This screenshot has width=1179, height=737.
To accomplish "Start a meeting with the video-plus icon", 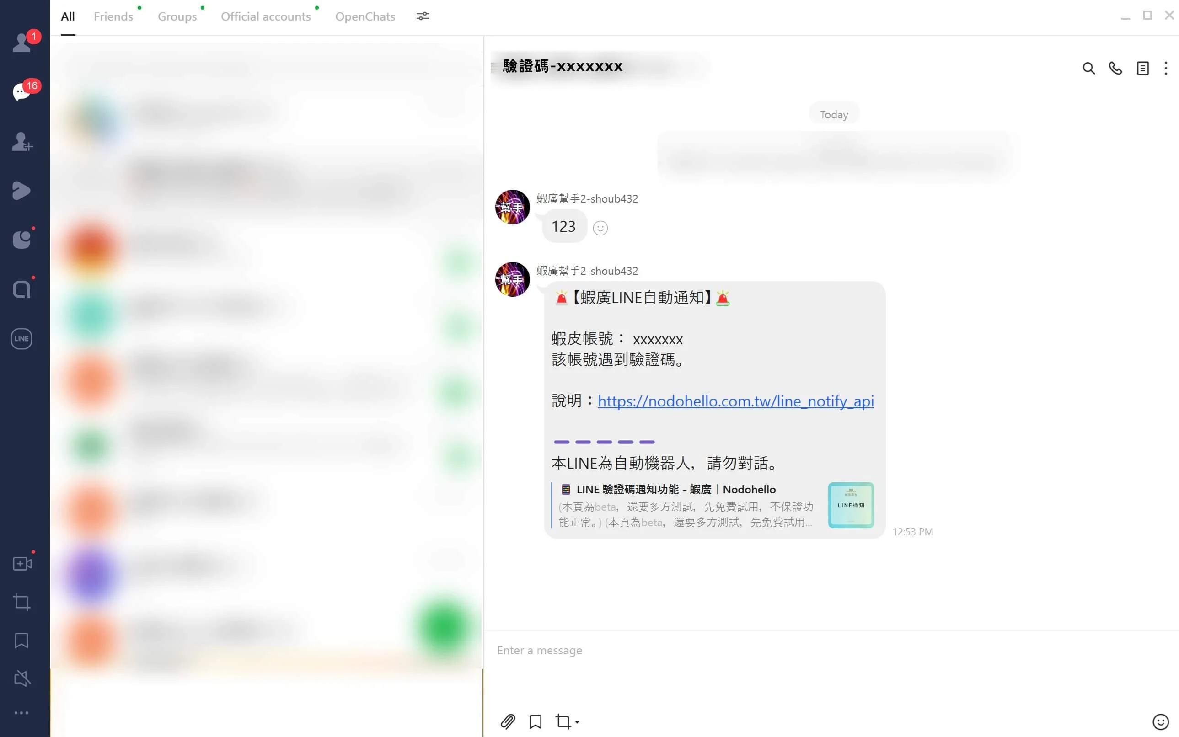I will tap(22, 564).
